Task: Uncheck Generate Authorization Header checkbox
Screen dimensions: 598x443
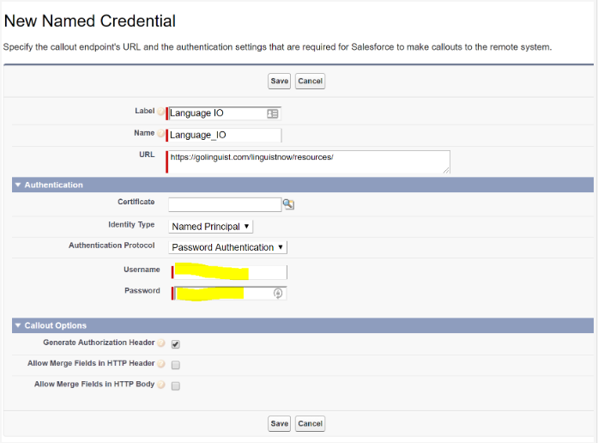Action: coord(176,344)
